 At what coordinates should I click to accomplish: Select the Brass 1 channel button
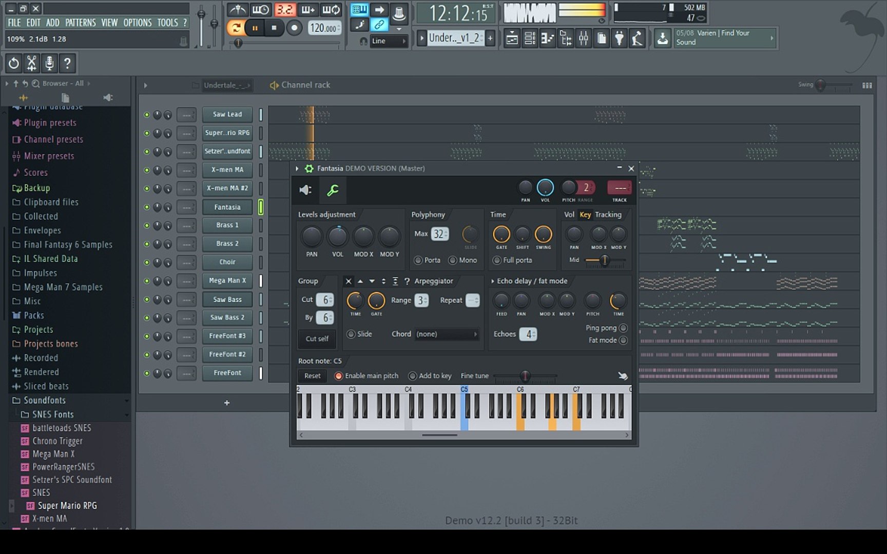click(227, 225)
